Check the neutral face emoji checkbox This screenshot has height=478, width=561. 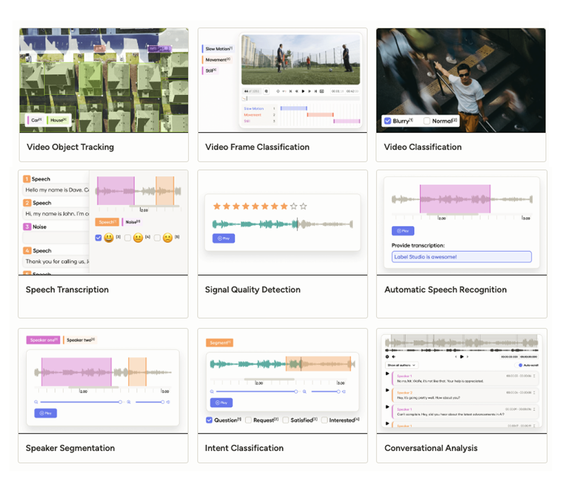128,238
